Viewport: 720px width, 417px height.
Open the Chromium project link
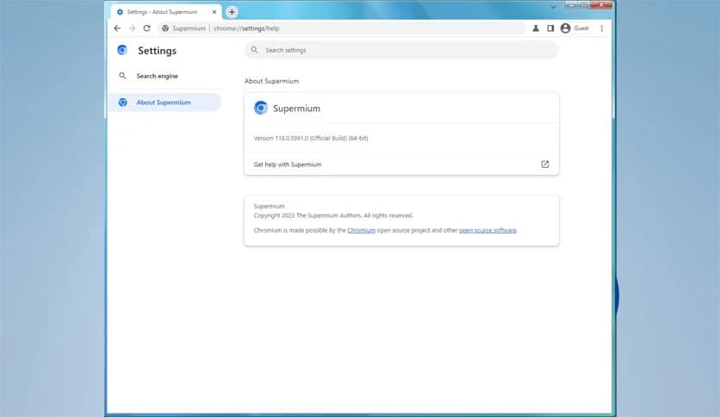pyautogui.click(x=362, y=231)
